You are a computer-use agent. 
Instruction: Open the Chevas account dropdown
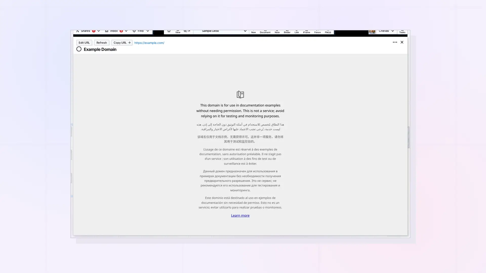[386, 31]
